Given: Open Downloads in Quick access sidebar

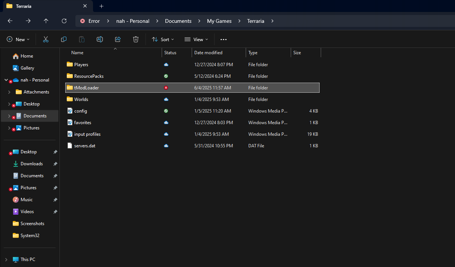Looking at the screenshot, I should click(x=32, y=164).
